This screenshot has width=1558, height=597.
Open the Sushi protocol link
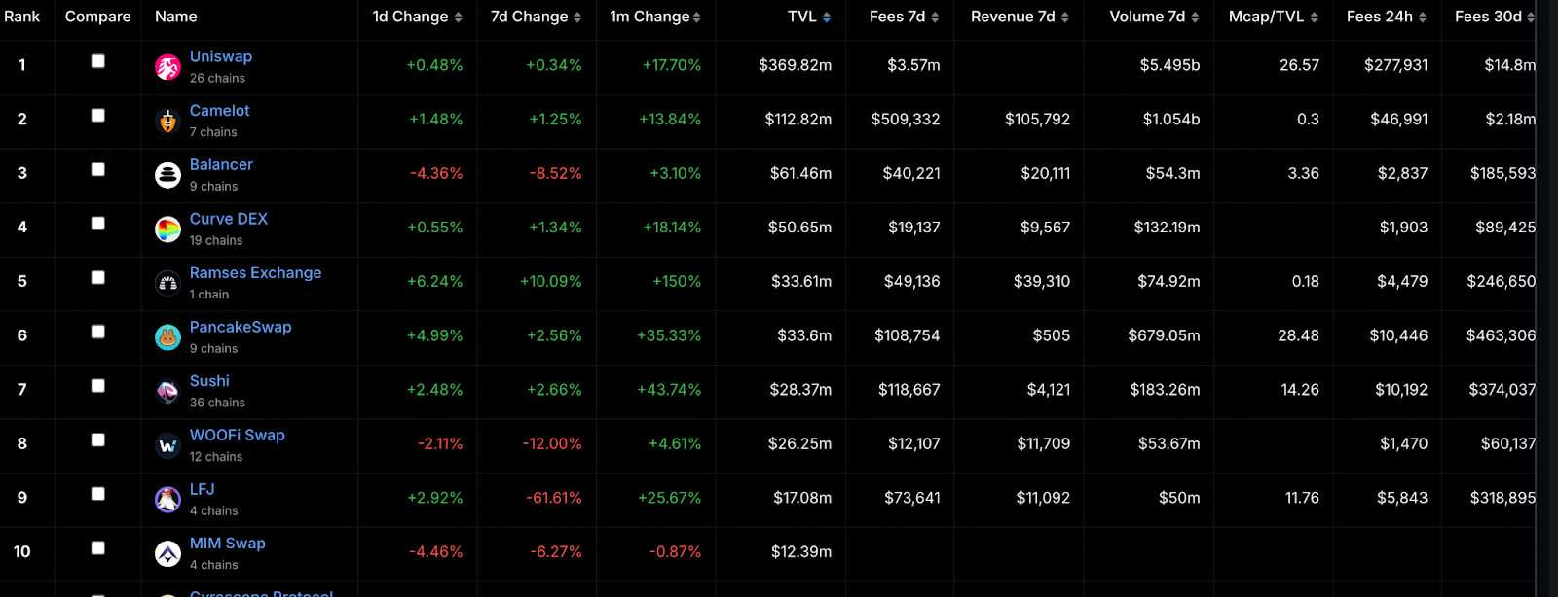tap(209, 381)
